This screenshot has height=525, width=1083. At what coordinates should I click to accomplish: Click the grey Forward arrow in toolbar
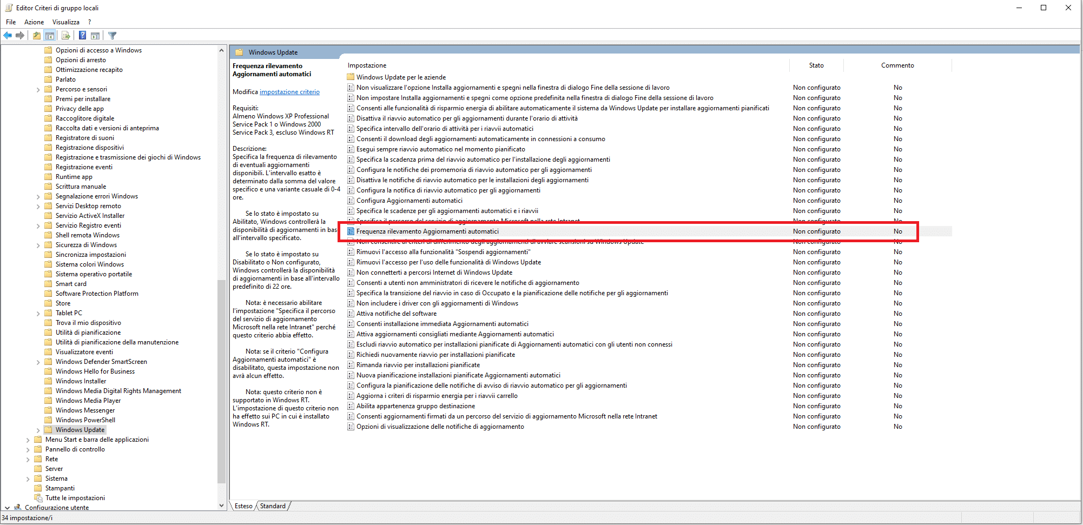[x=20, y=36]
